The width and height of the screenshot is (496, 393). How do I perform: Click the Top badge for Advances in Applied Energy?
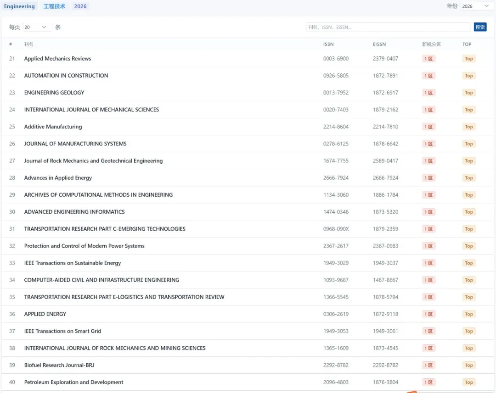tap(468, 178)
